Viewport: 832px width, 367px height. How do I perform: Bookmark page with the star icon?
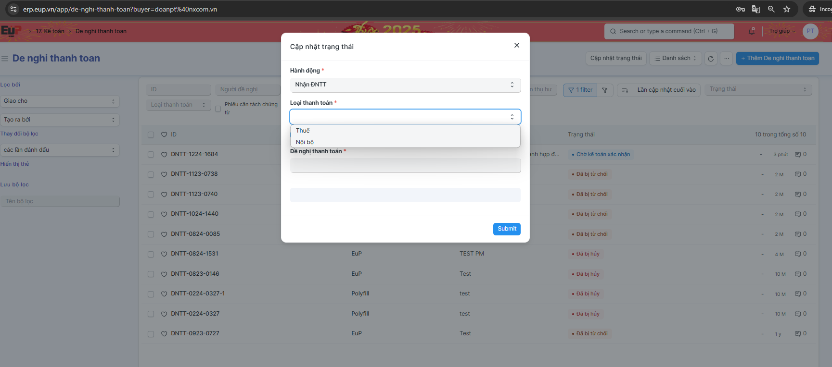click(x=787, y=9)
